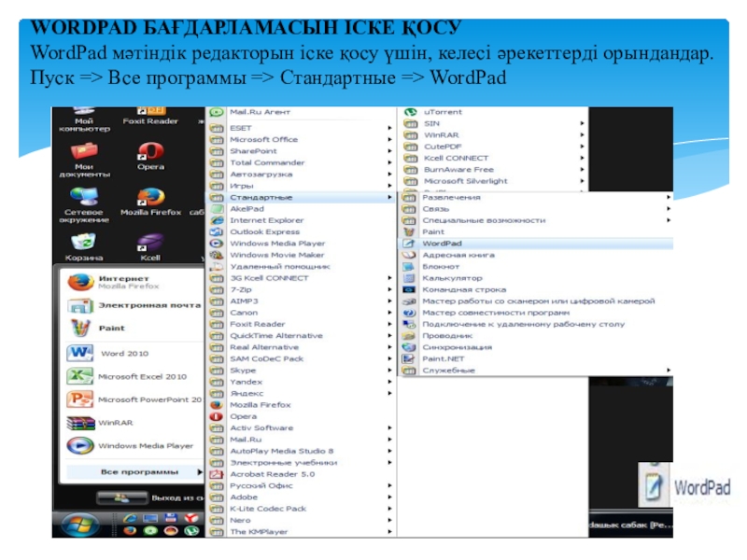Click the Windows Start orb
Image resolution: width=747 pixels, height=560 pixels.
click(80, 525)
